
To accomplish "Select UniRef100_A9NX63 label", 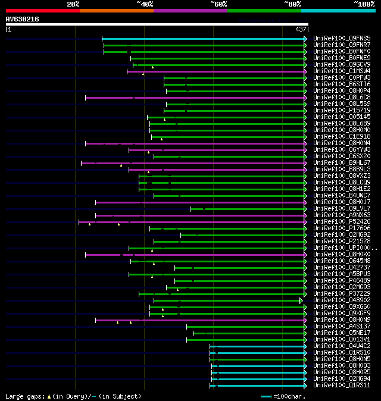I will 342,215.
